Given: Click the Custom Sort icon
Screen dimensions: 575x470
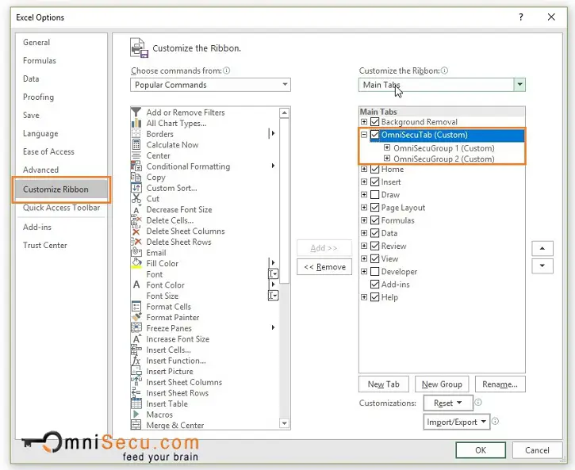Looking at the screenshot, I should 136,188.
